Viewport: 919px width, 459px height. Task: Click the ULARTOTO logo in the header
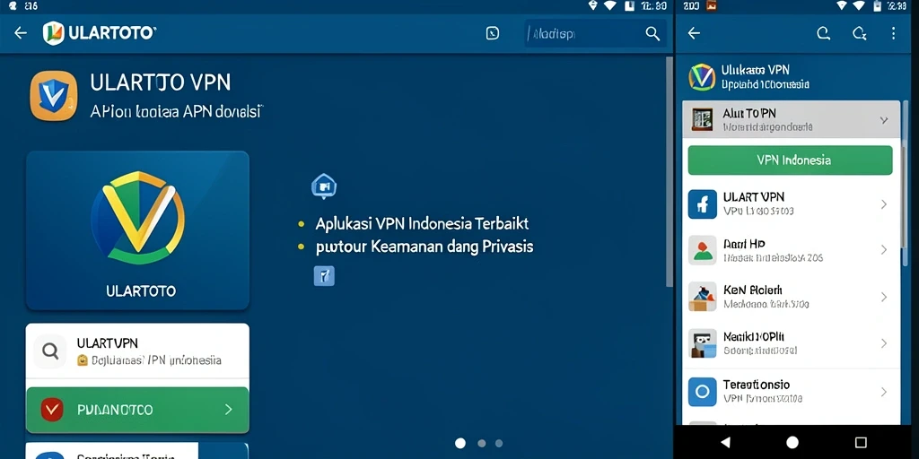100,33
